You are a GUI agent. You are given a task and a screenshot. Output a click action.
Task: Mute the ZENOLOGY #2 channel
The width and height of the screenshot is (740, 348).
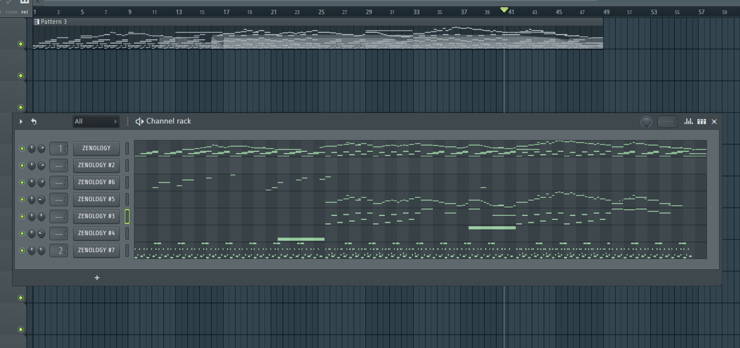click(x=22, y=165)
